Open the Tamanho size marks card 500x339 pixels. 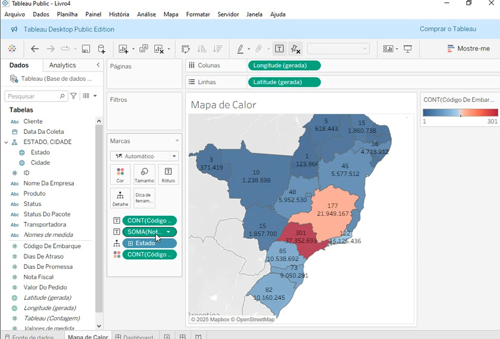[144, 175]
